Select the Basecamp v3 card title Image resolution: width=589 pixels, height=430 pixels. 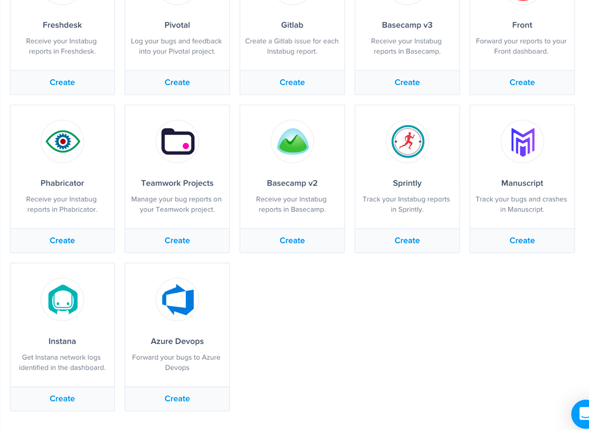click(x=407, y=25)
